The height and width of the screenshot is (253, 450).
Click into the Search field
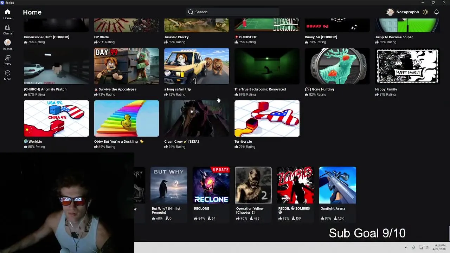232,12
